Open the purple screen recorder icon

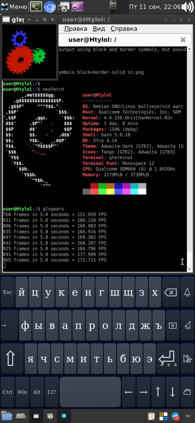pos(77,6)
